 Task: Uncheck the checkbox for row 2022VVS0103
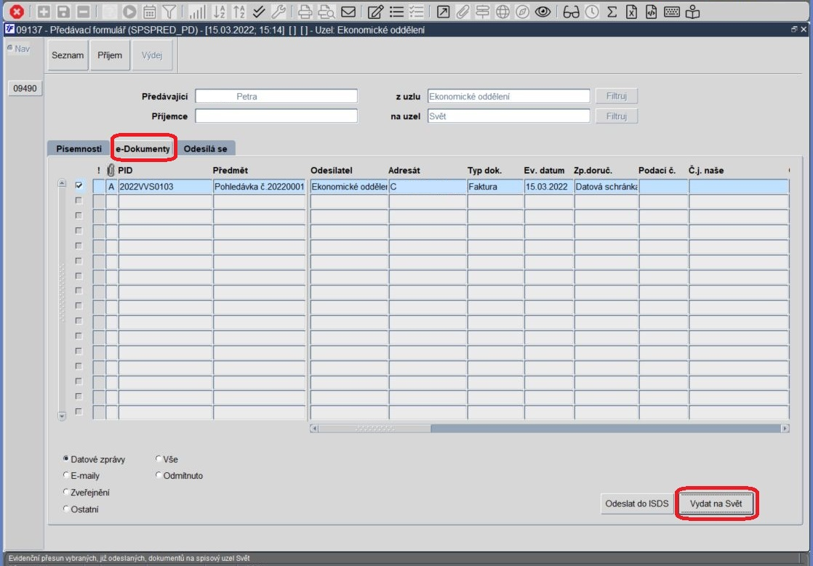(79, 185)
